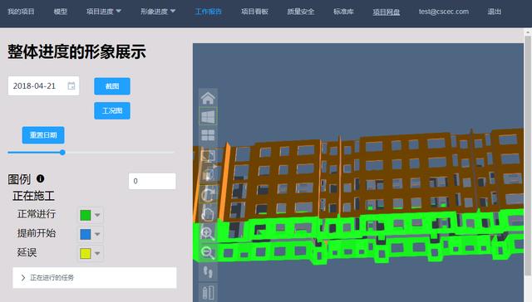
Task: Click the numeric input showing 0
Action: [x=152, y=181]
